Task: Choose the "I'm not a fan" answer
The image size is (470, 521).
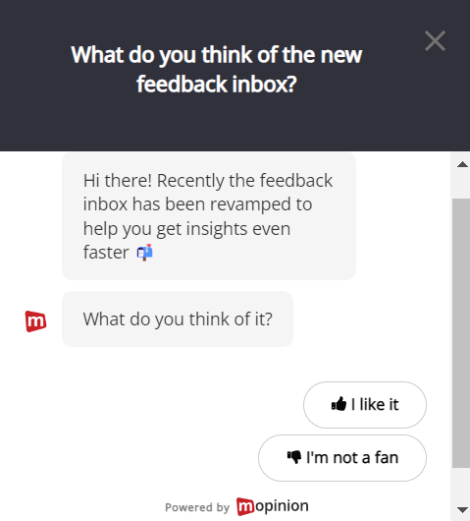Action: point(342,458)
